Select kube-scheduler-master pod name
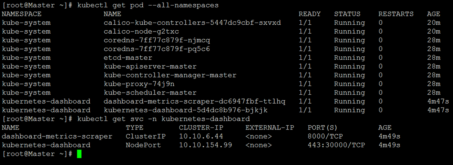Screen dimensions: 453x165 pos(150,93)
